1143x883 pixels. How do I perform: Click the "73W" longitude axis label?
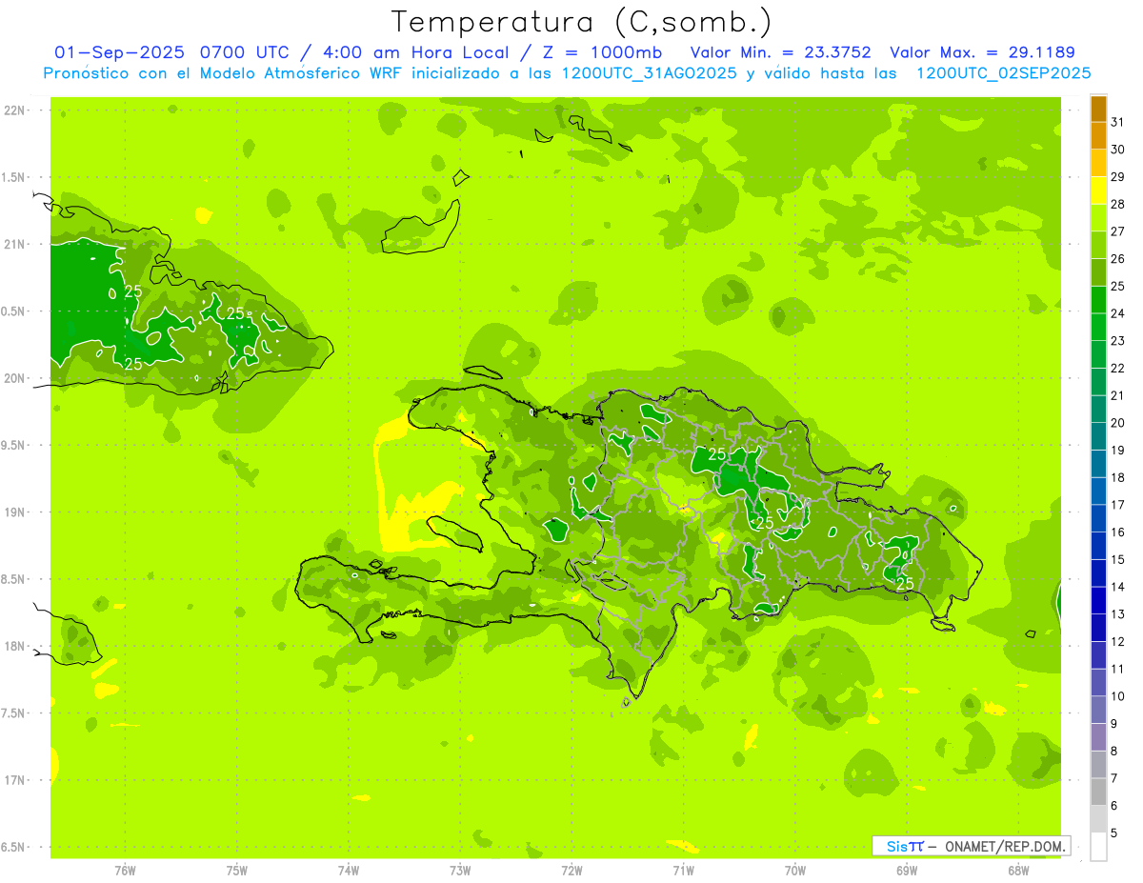(460, 871)
